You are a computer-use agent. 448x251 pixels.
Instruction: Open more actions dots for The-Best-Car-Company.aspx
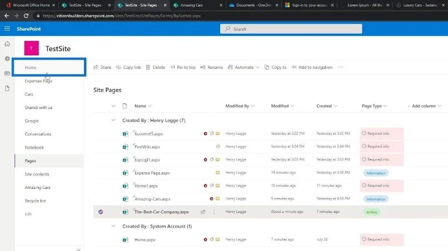pyautogui.click(x=214, y=212)
